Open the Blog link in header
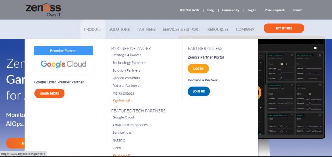This screenshot has width=332, height=157. pos(210,10)
